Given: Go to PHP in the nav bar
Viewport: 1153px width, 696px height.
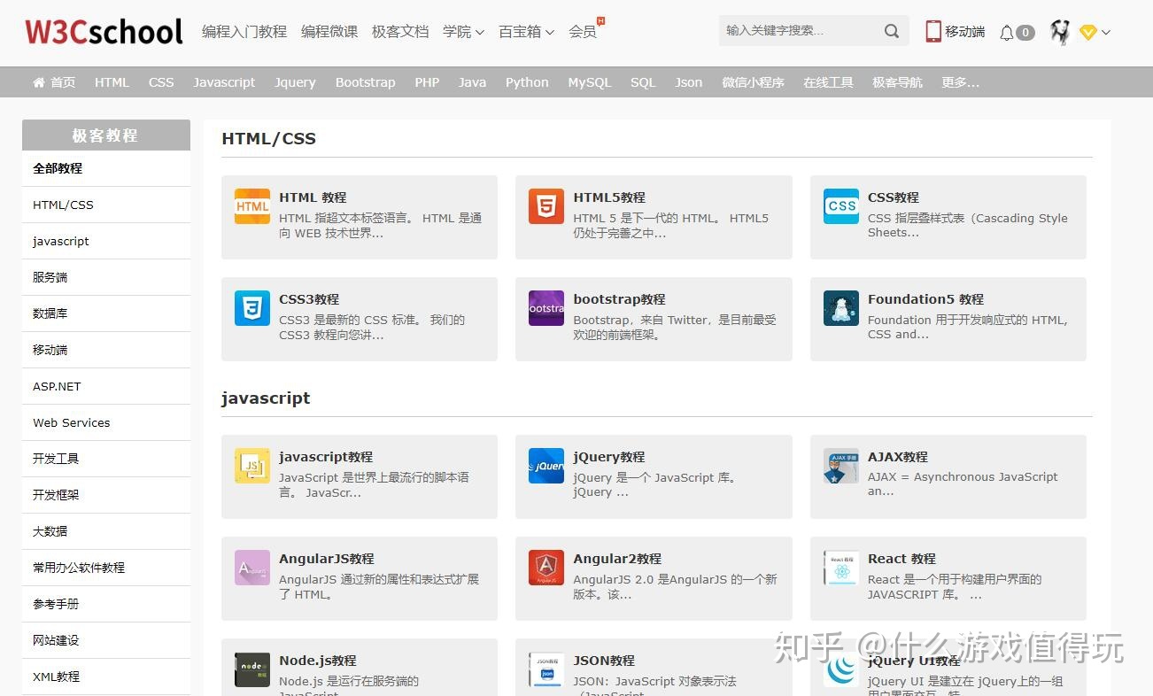Looking at the screenshot, I should (427, 82).
